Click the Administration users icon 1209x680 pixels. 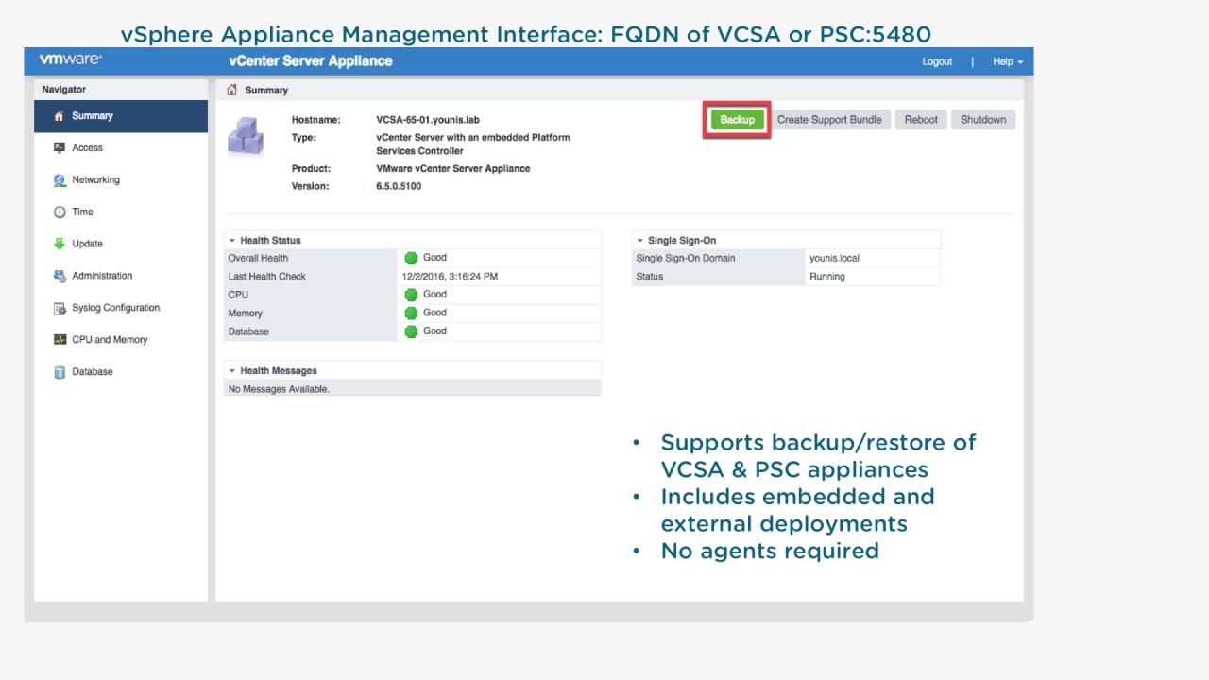coord(60,276)
